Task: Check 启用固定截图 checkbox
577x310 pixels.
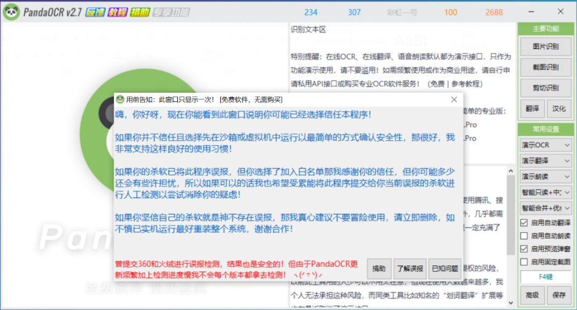Action: pos(525,262)
